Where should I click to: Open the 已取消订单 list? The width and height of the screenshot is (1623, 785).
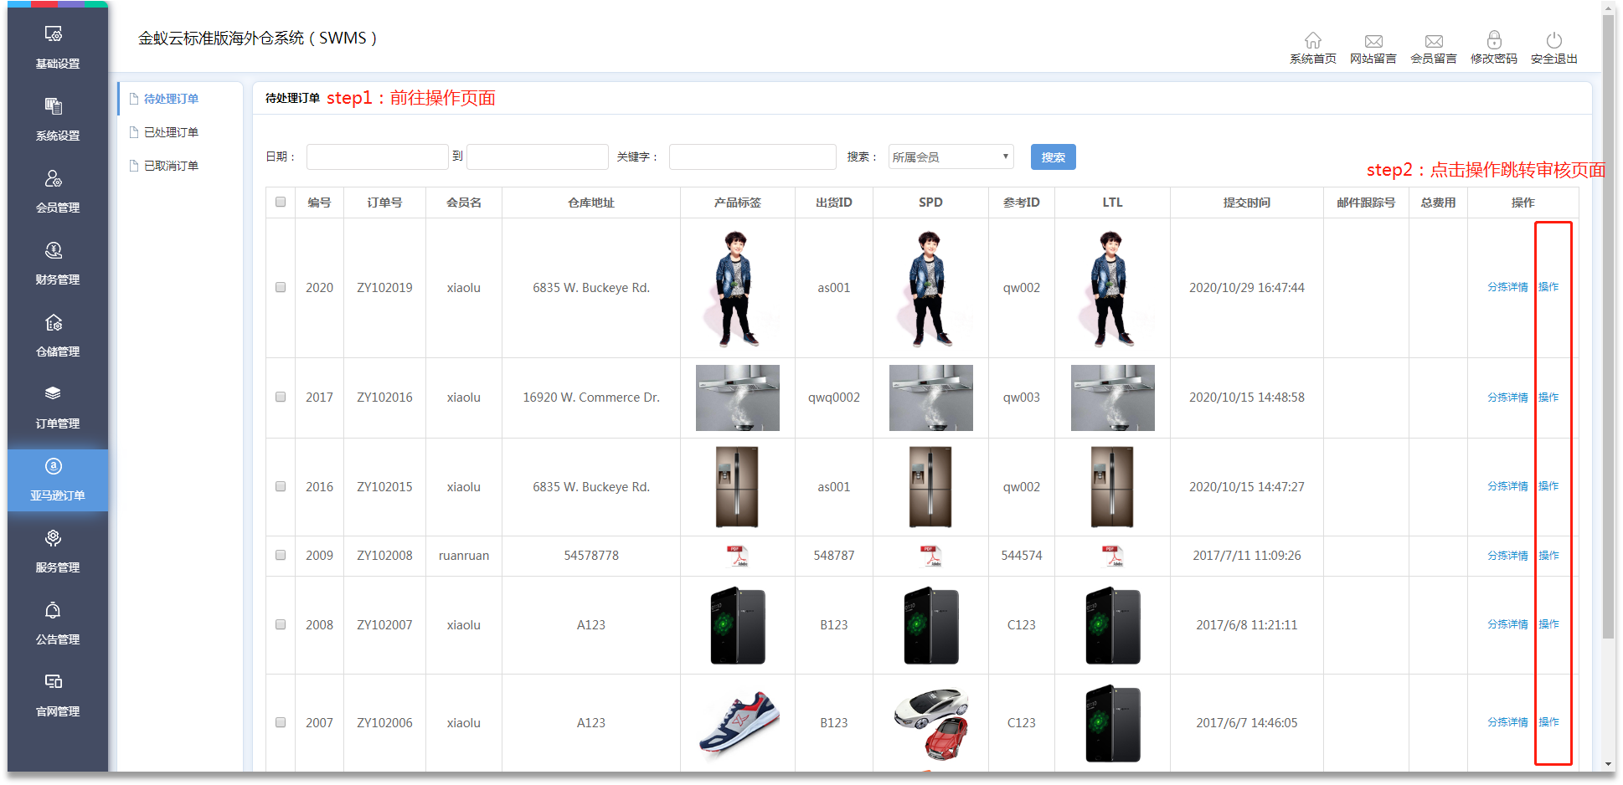point(171,166)
